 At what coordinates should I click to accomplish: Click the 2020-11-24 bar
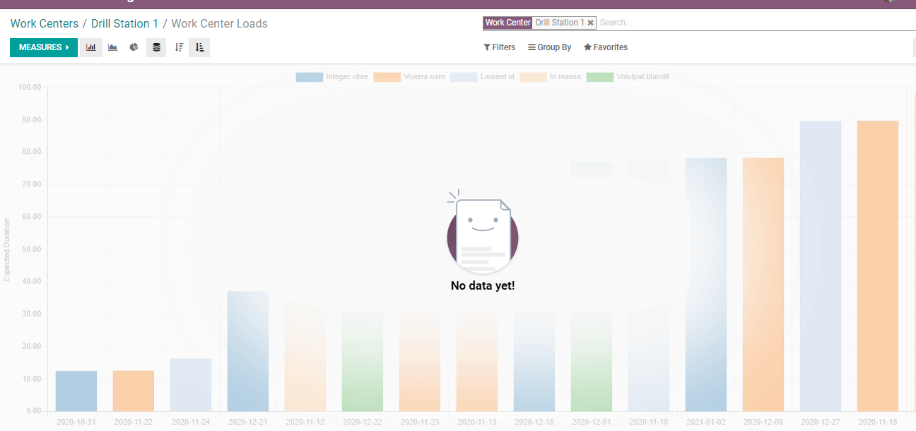191,385
